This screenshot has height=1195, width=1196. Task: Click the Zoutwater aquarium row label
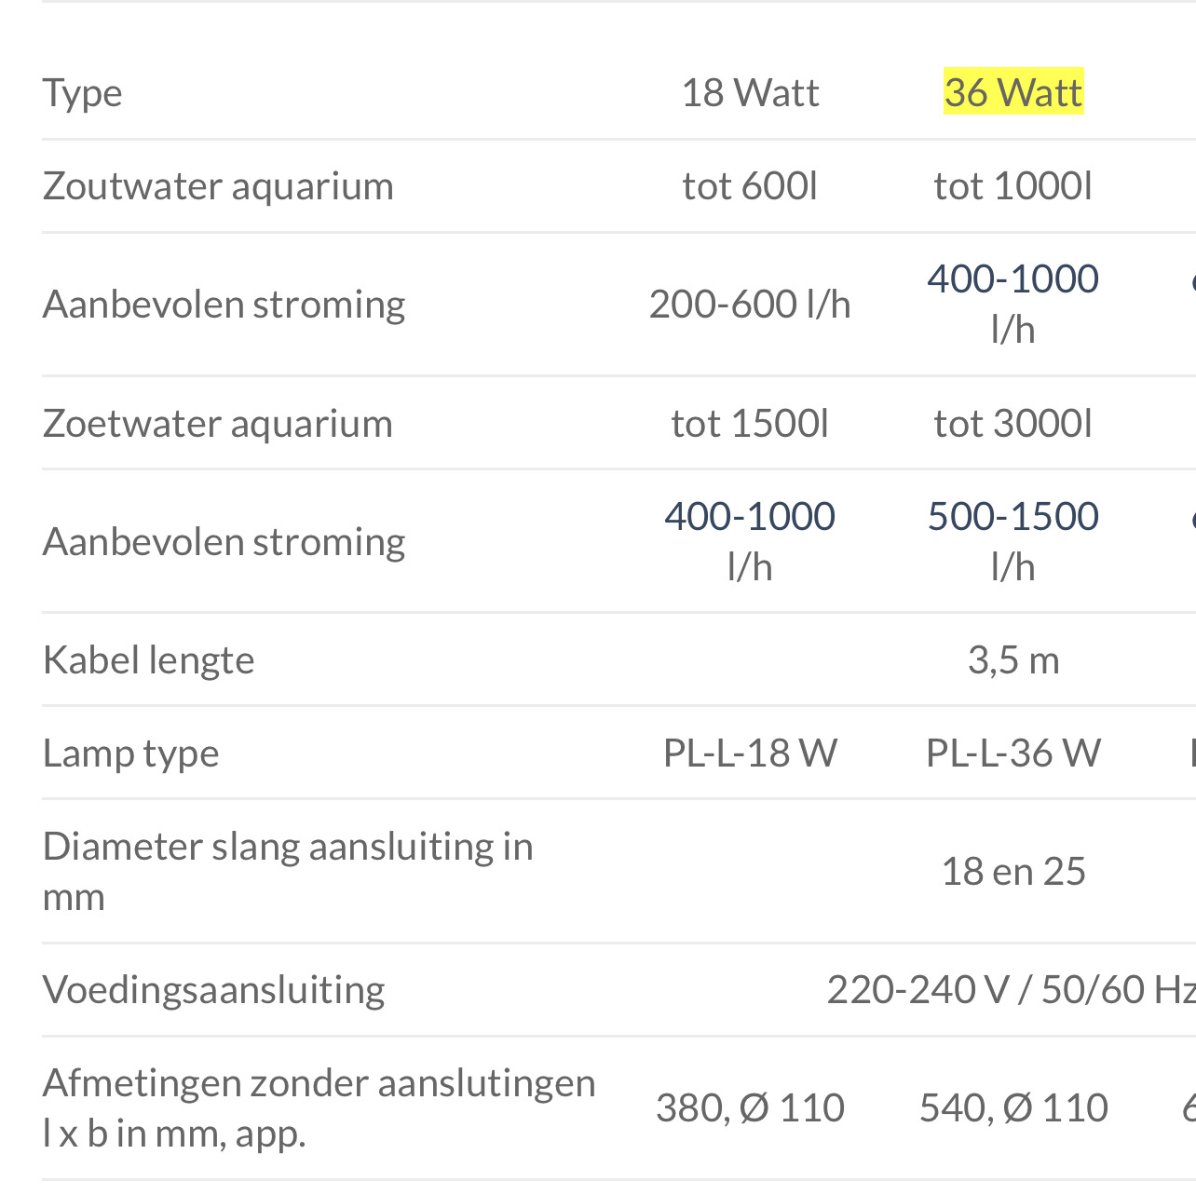(218, 185)
